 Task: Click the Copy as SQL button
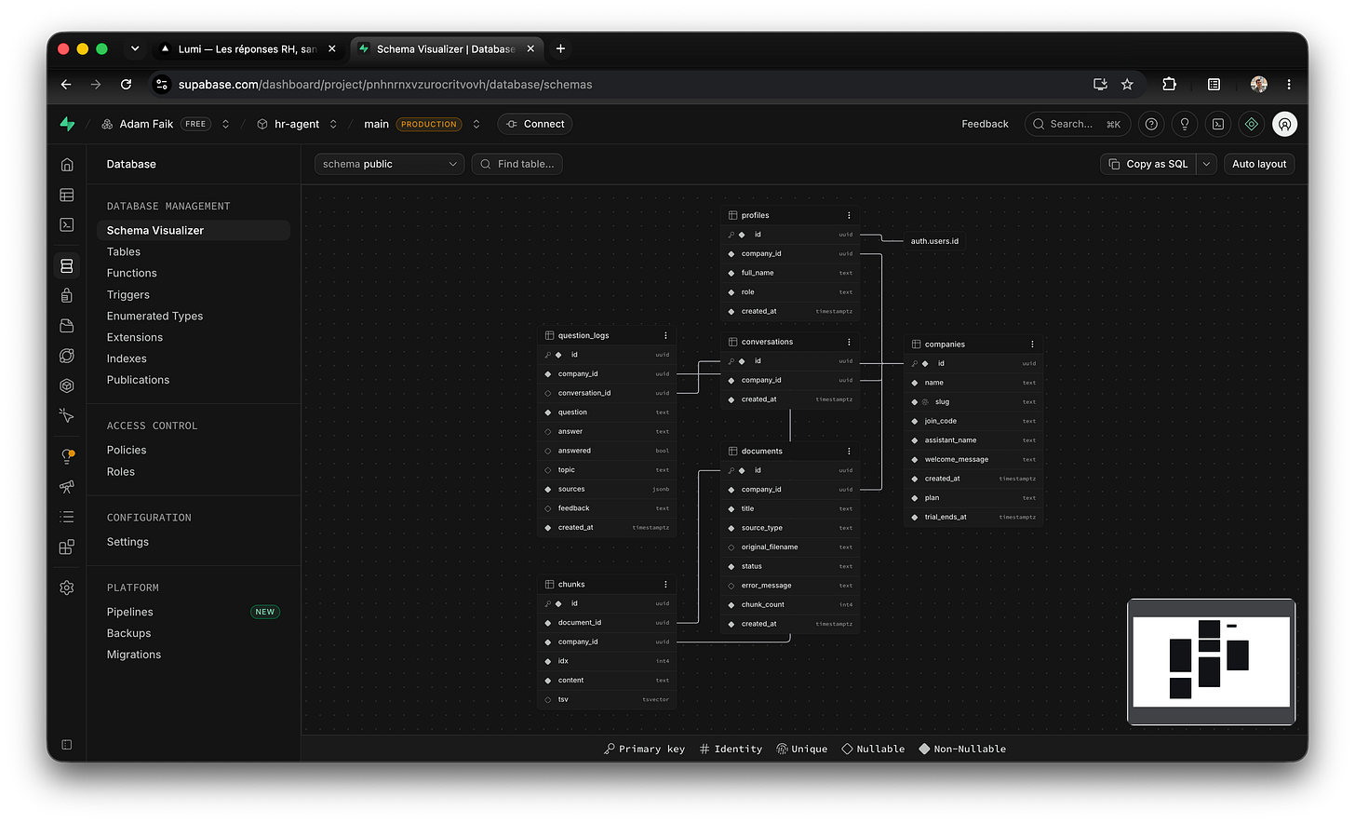tap(1148, 164)
